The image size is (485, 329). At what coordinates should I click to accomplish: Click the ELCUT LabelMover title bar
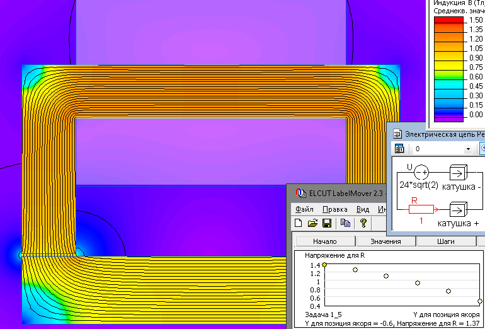click(x=340, y=192)
